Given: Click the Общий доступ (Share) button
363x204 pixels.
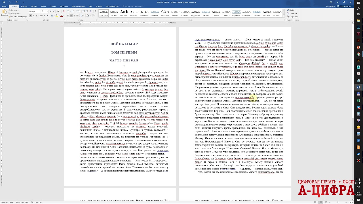Looking at the screenshot, I should tap(345, 6).
